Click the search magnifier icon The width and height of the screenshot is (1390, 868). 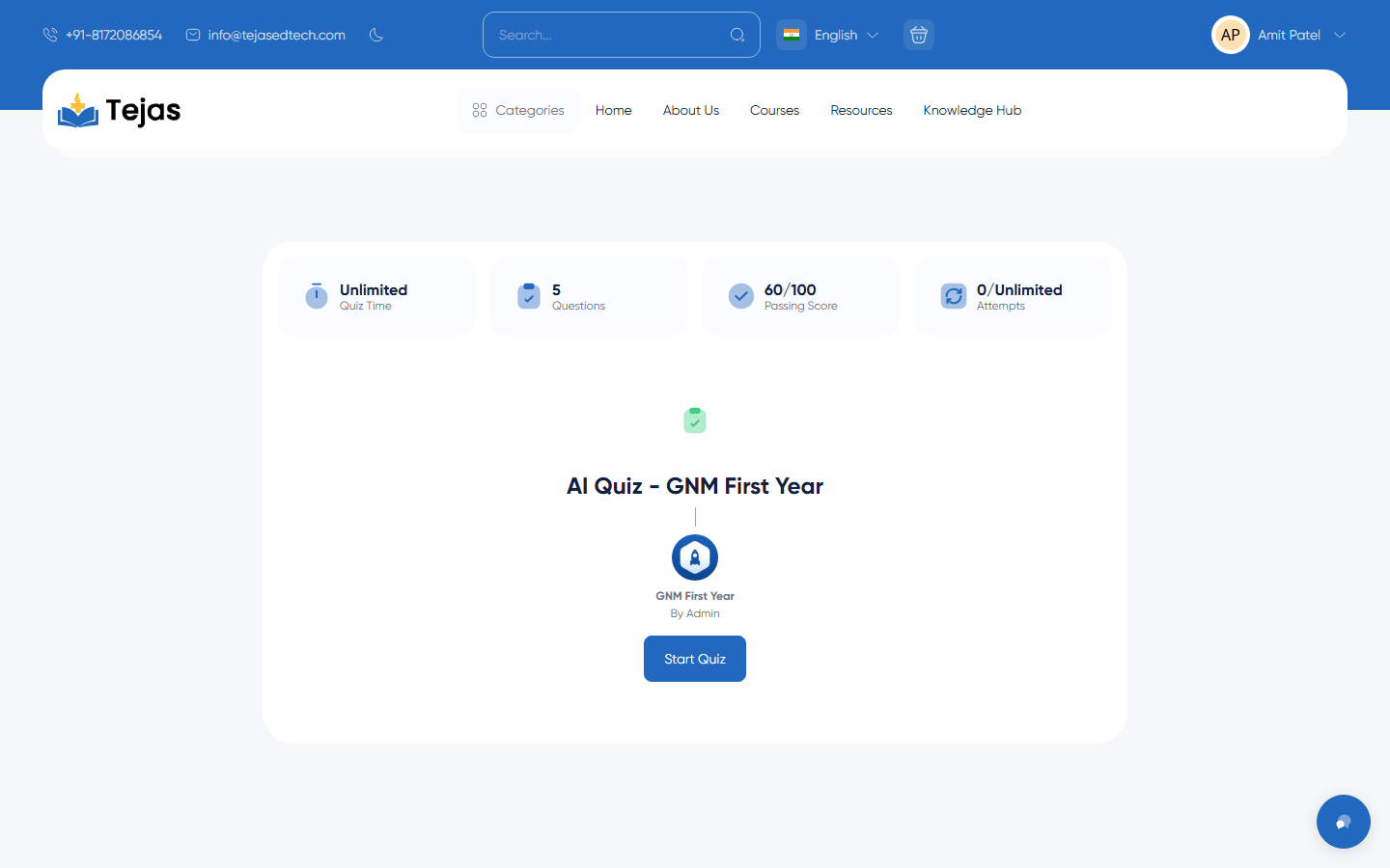pyautogui.click(x=737, y=35)
